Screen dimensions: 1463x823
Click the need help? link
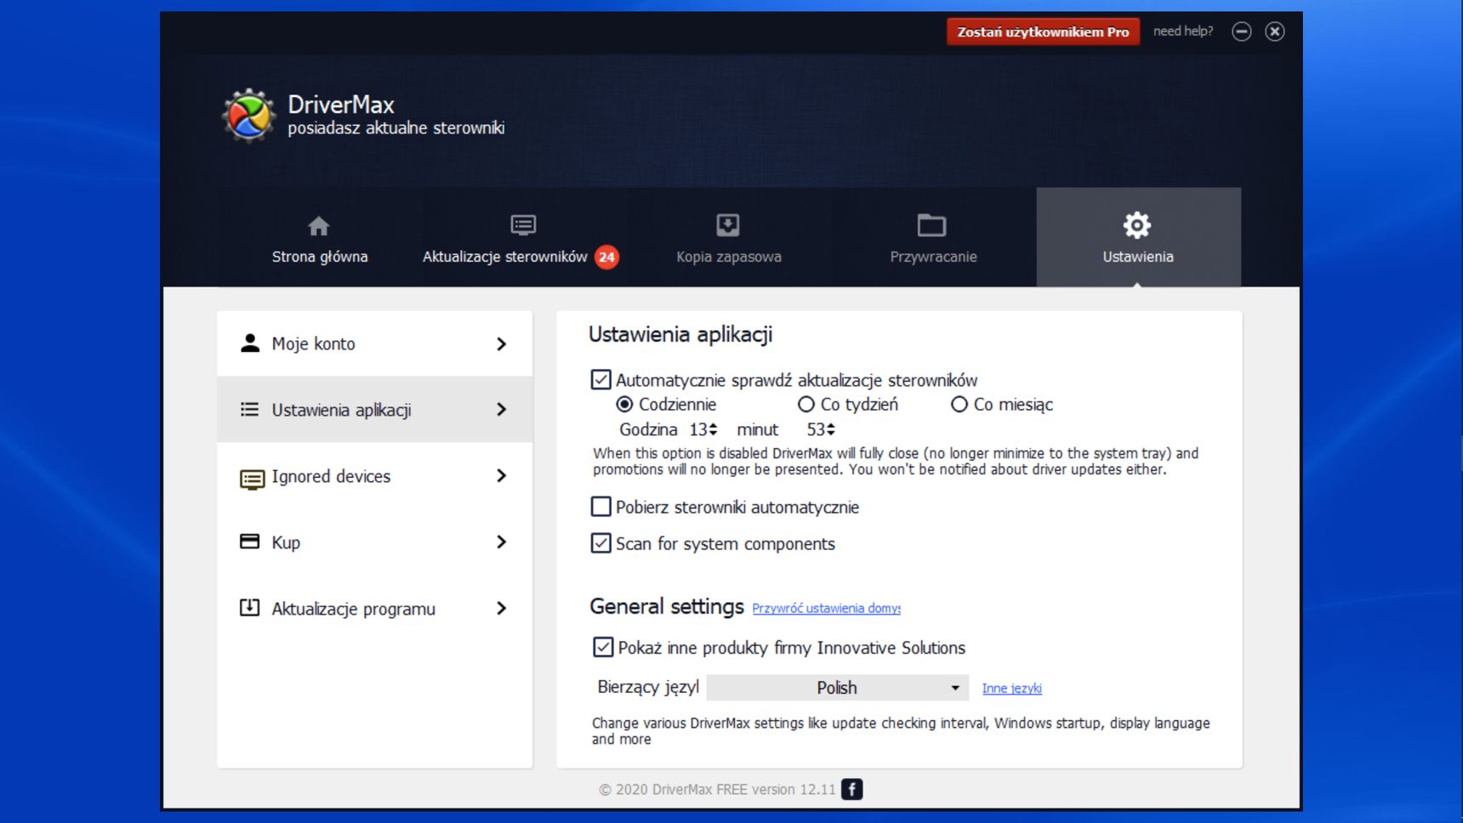[x=1183, y=31]
